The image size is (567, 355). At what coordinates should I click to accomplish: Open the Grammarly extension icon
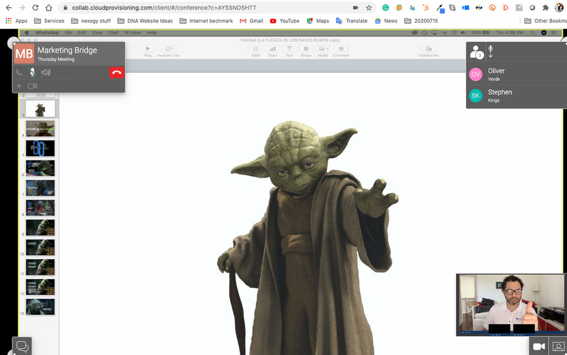pyautogui.click(x=386, y=7)
